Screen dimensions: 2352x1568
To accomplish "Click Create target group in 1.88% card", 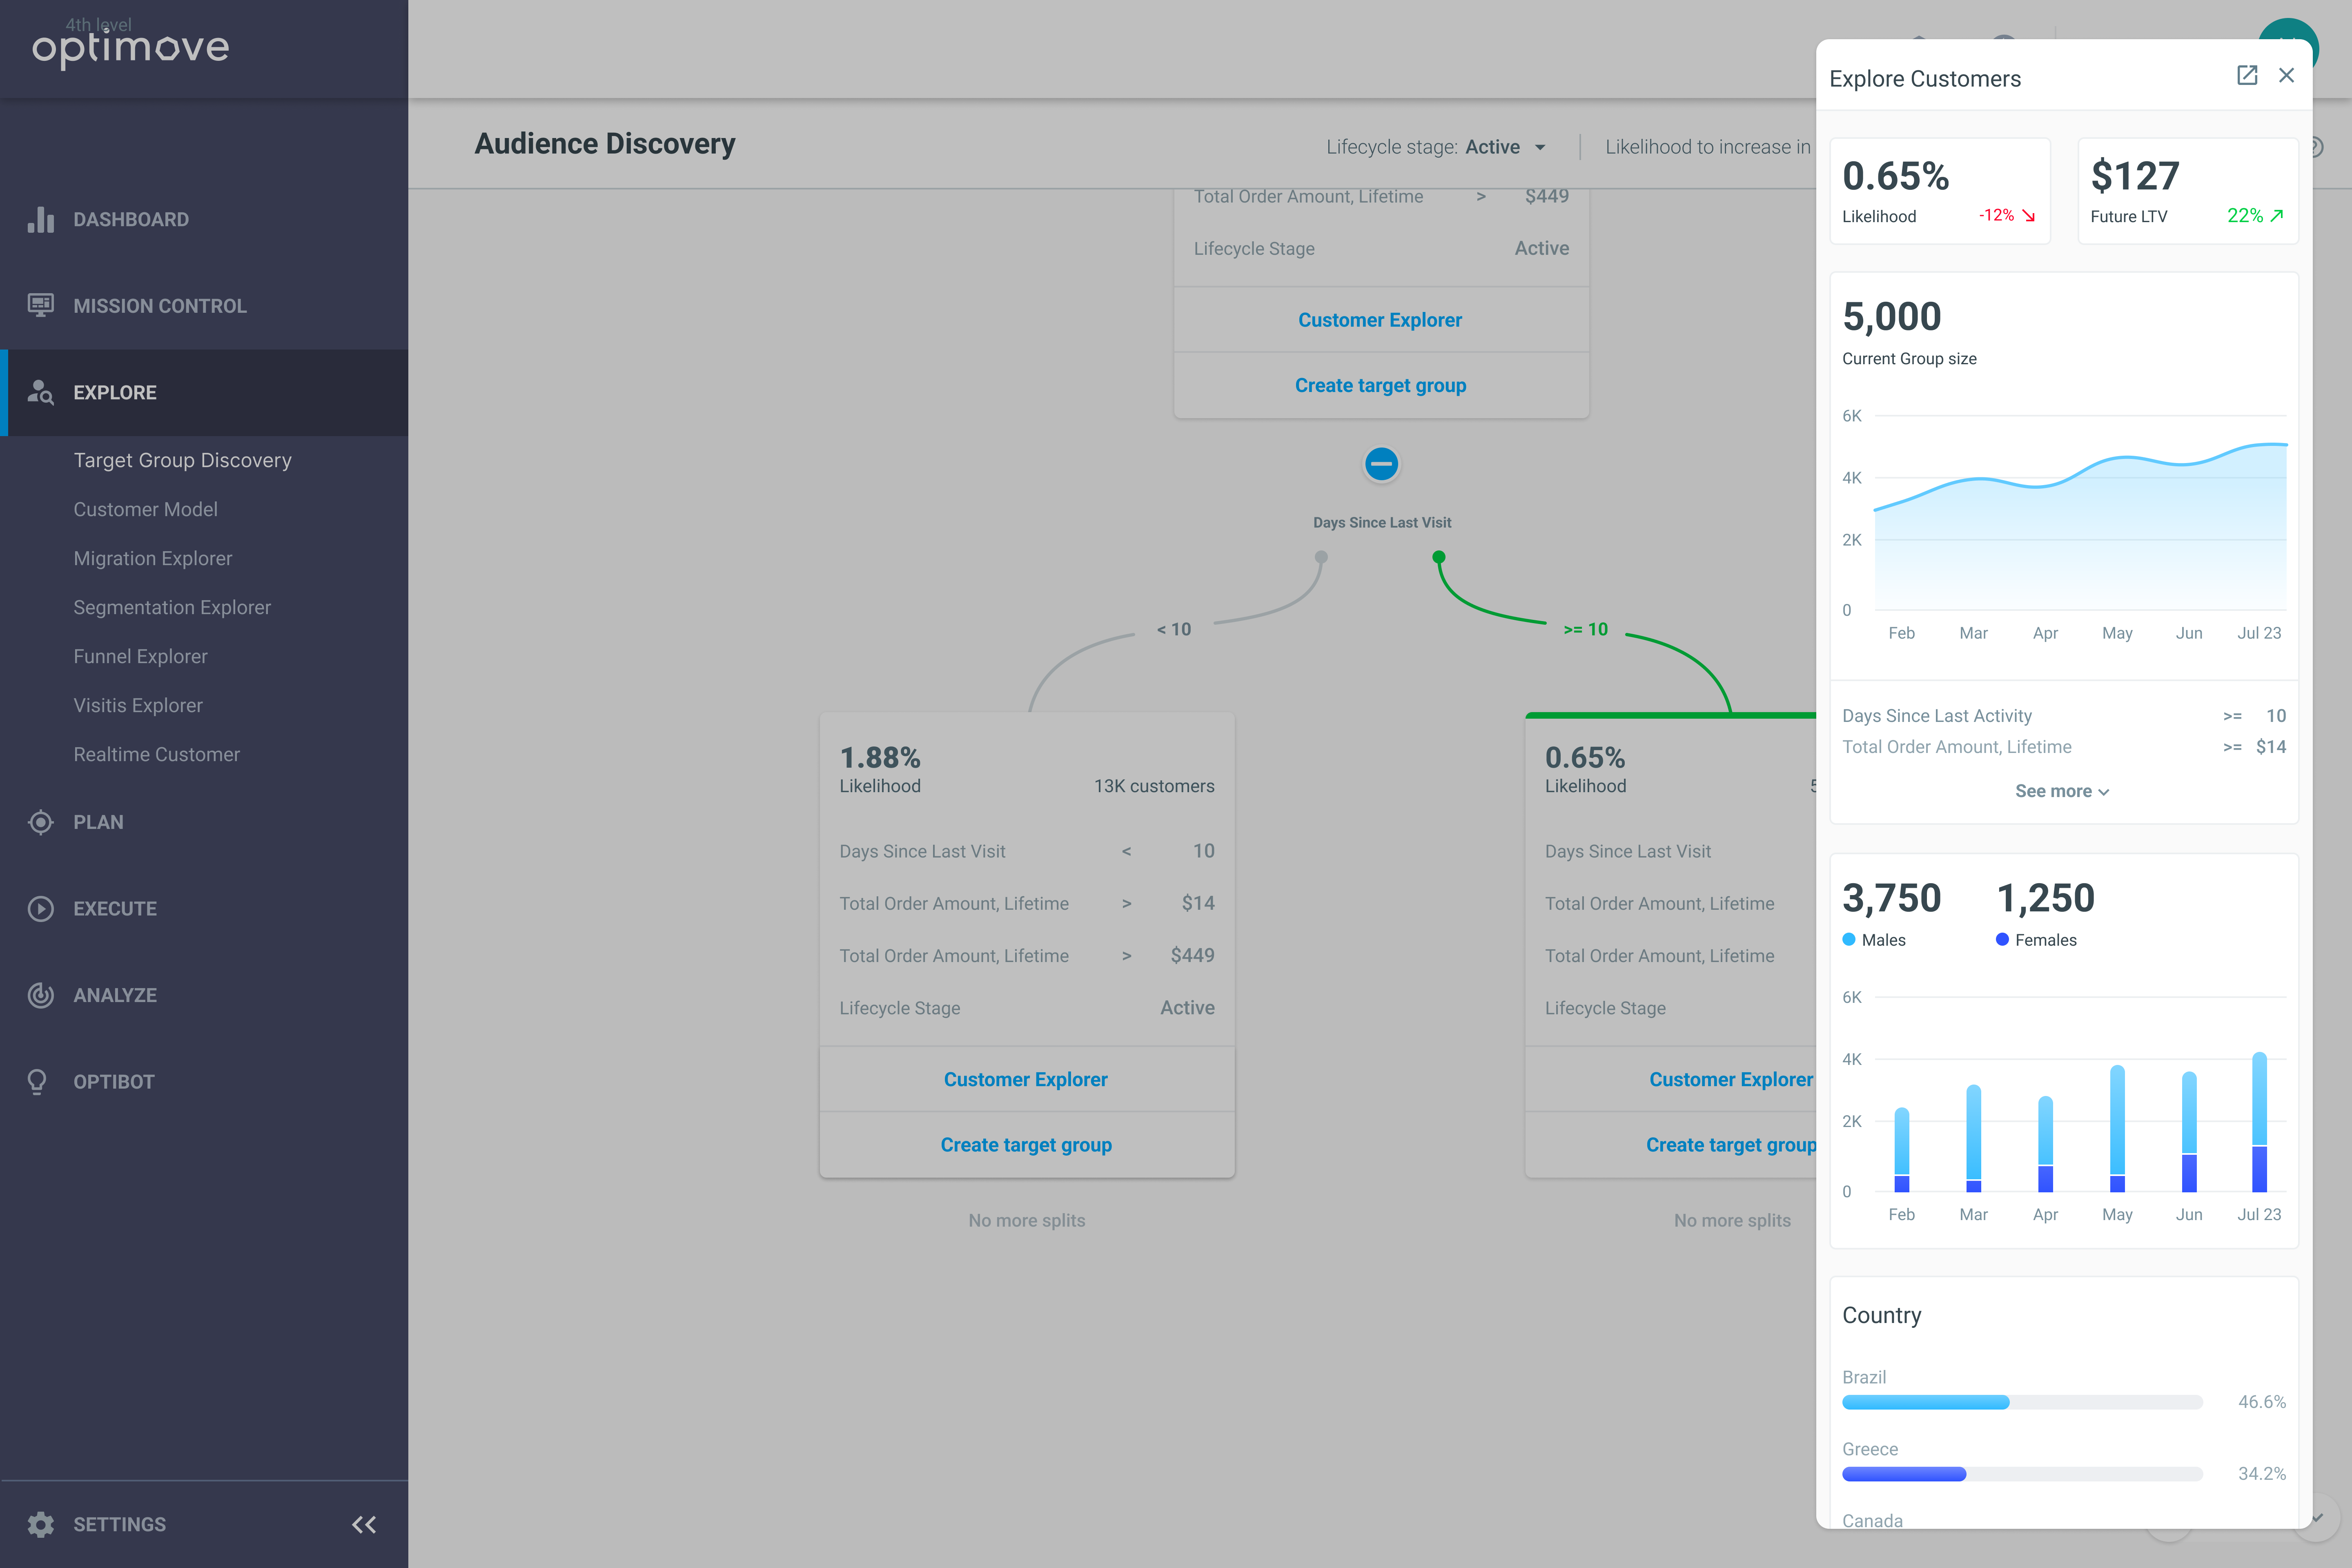I will point(1026,1145).
